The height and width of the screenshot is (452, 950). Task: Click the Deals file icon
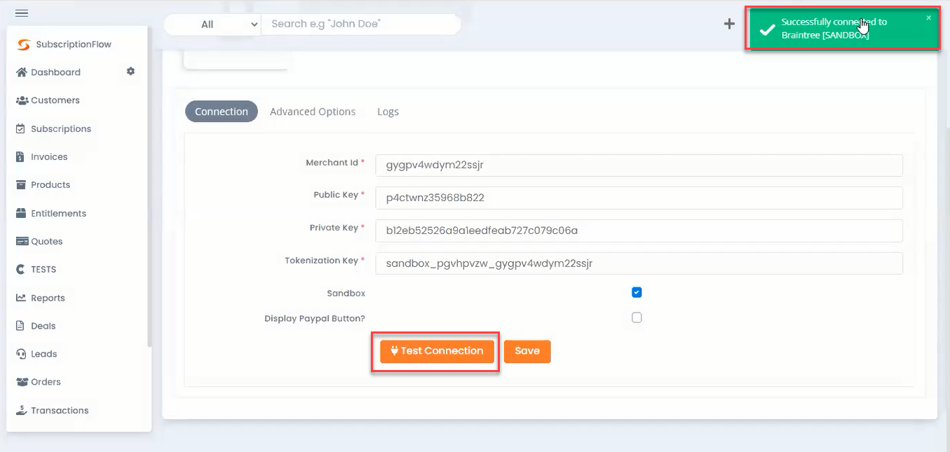click(20, 326)
